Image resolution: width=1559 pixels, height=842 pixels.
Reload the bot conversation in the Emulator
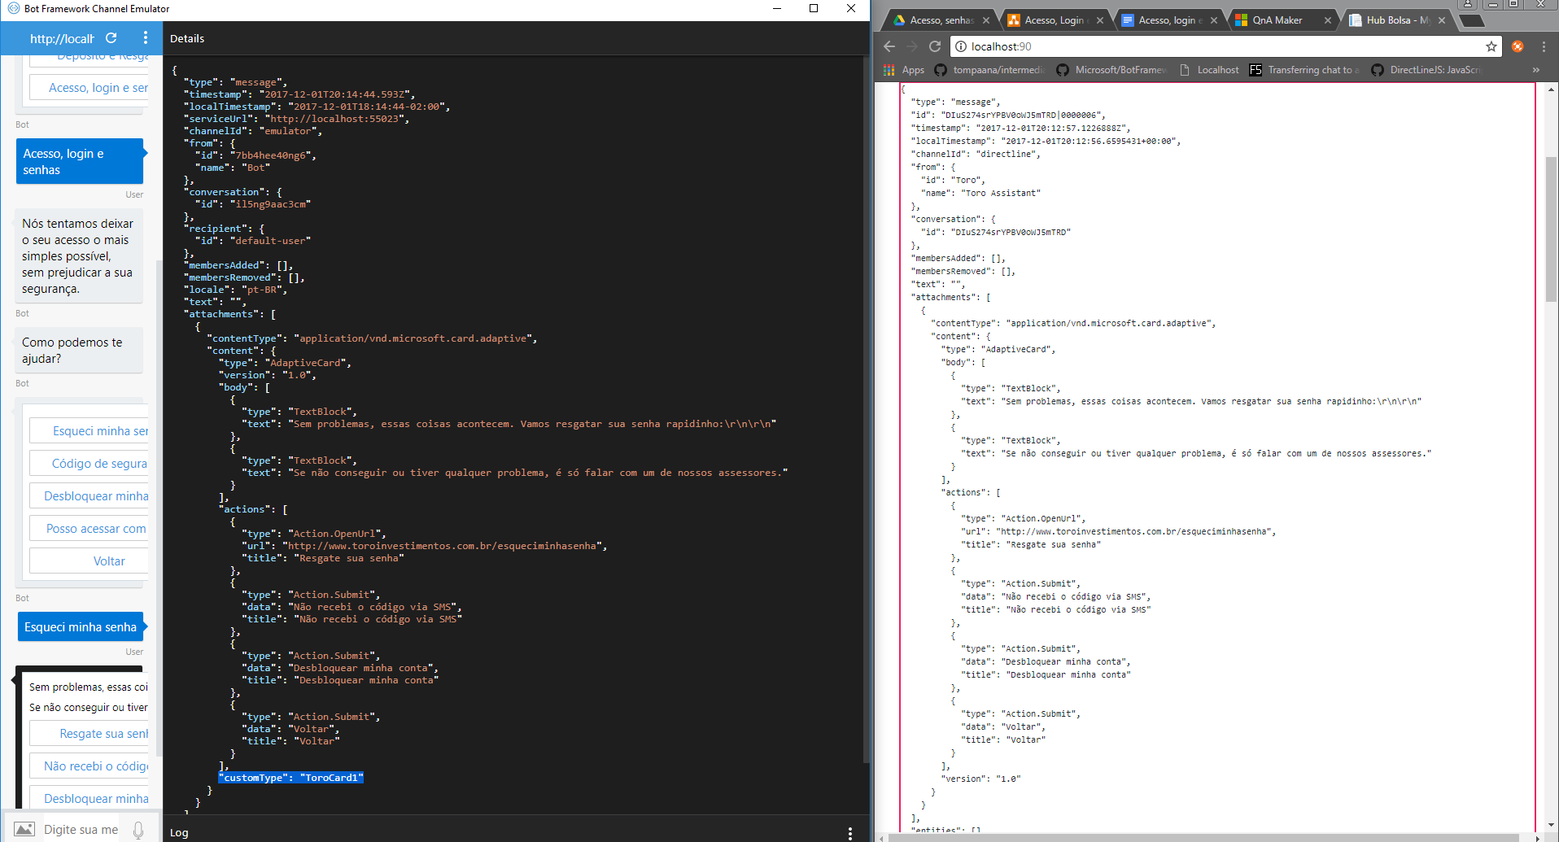tap(111, 38)
